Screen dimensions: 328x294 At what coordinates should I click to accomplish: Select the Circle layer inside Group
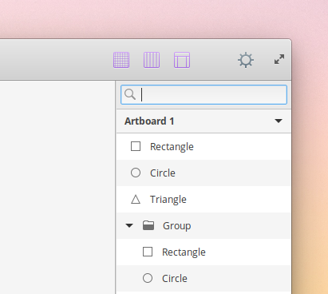(x=204, y=278)
